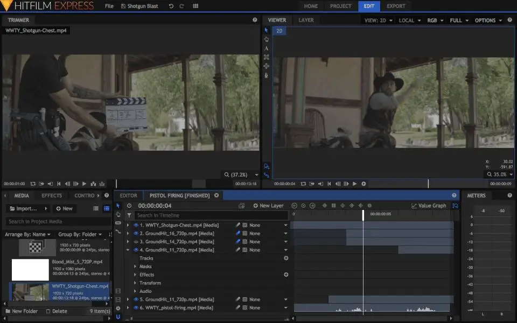Image resolution: width=517 pixels, height=323 pixels.
Task: Click the Redo icon in the top bar
Action: pos(181,6)
